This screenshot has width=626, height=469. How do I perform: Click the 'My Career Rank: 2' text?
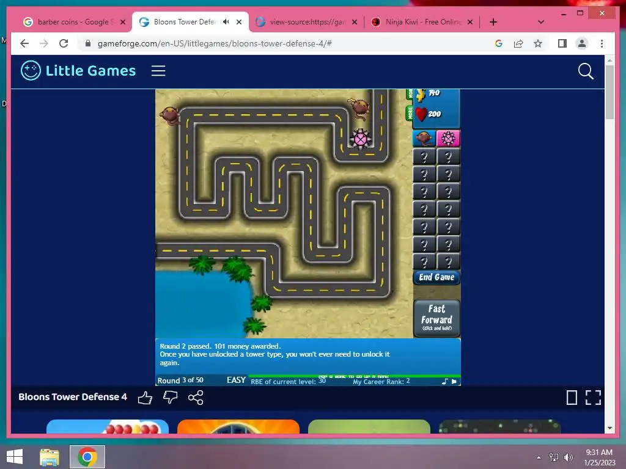click(381, 382)
